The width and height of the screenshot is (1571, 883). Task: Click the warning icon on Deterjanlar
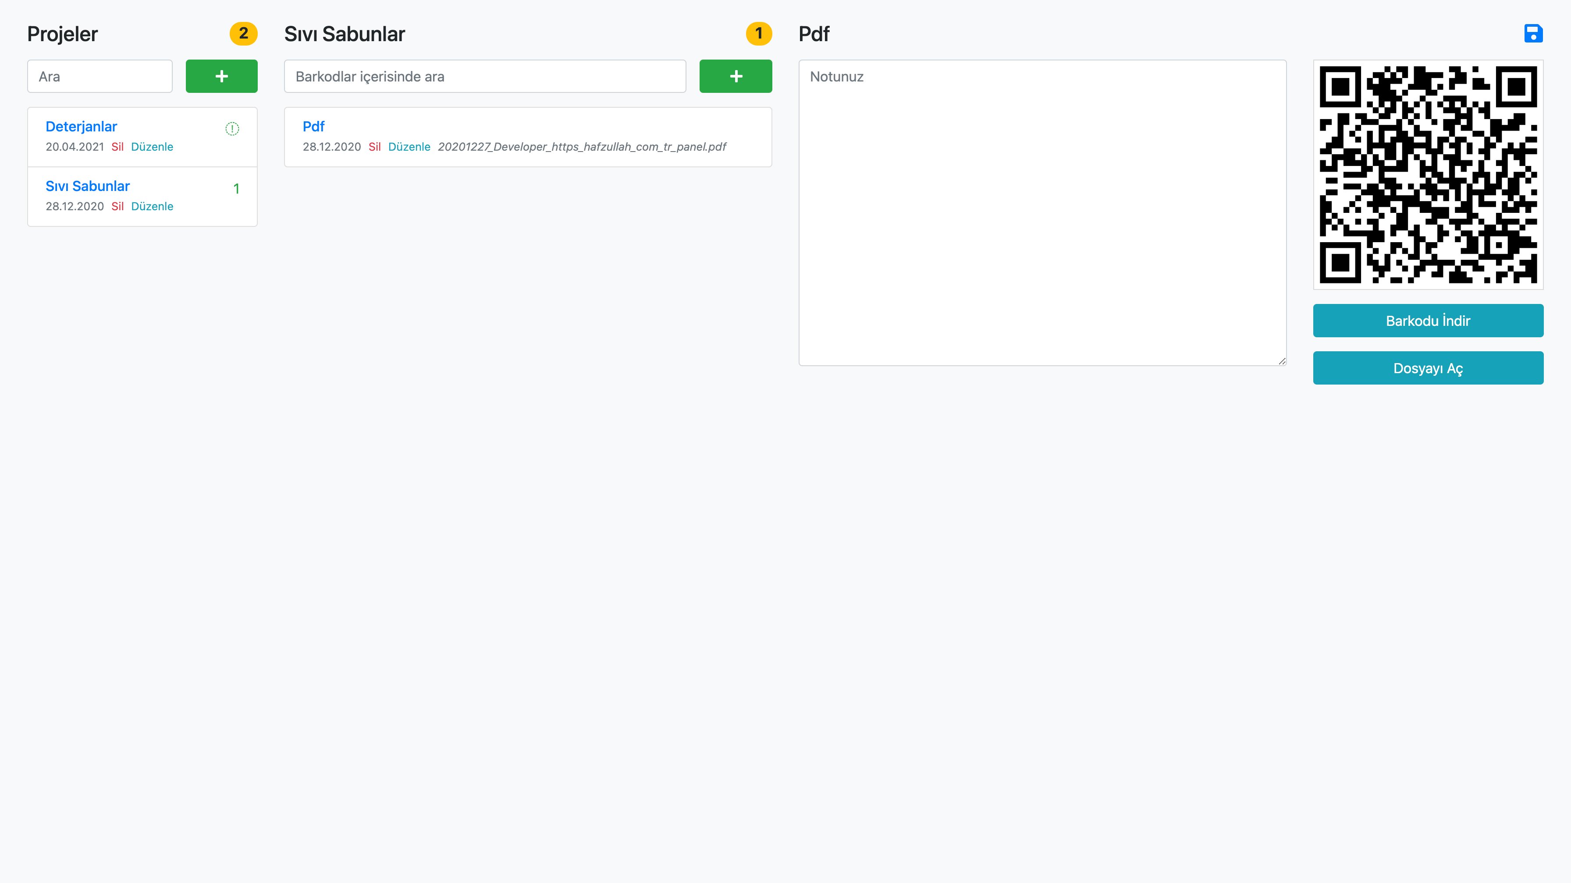point(232,129)
